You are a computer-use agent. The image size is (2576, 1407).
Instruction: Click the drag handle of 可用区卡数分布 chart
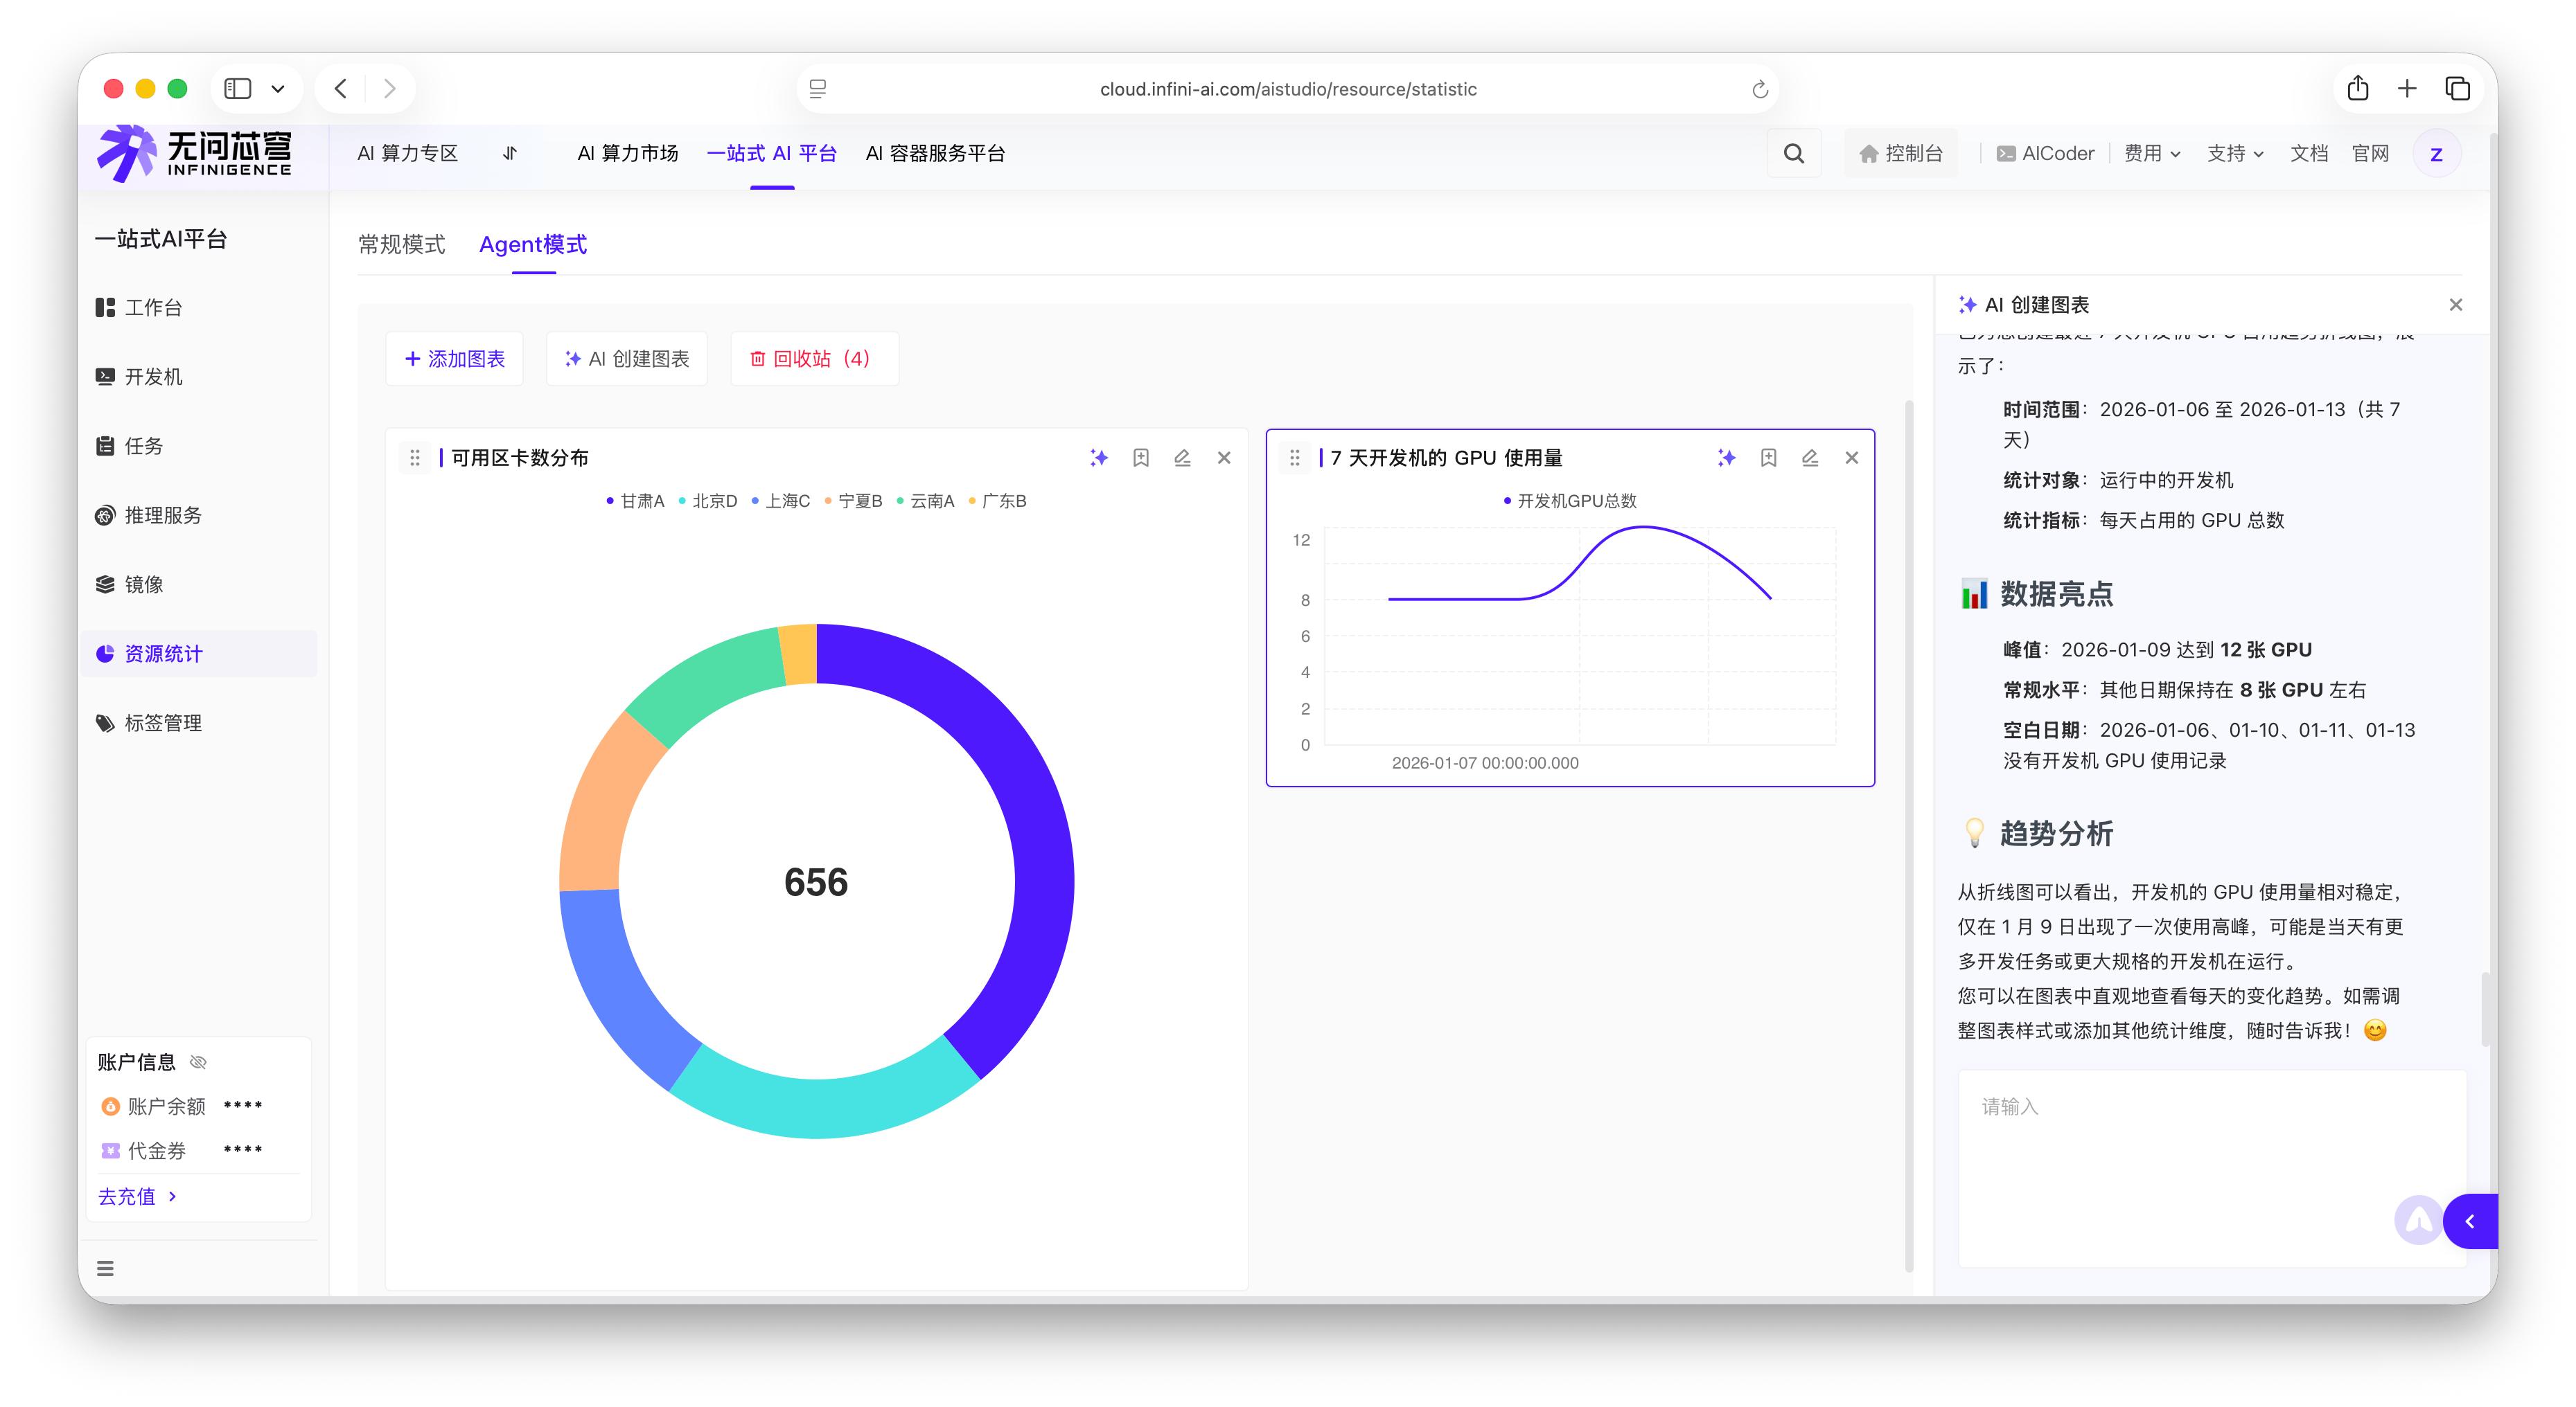coord(415,458)
